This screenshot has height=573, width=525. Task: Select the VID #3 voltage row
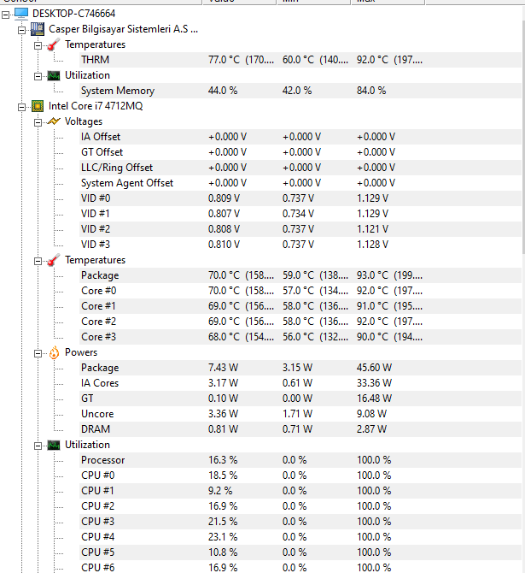95,245
